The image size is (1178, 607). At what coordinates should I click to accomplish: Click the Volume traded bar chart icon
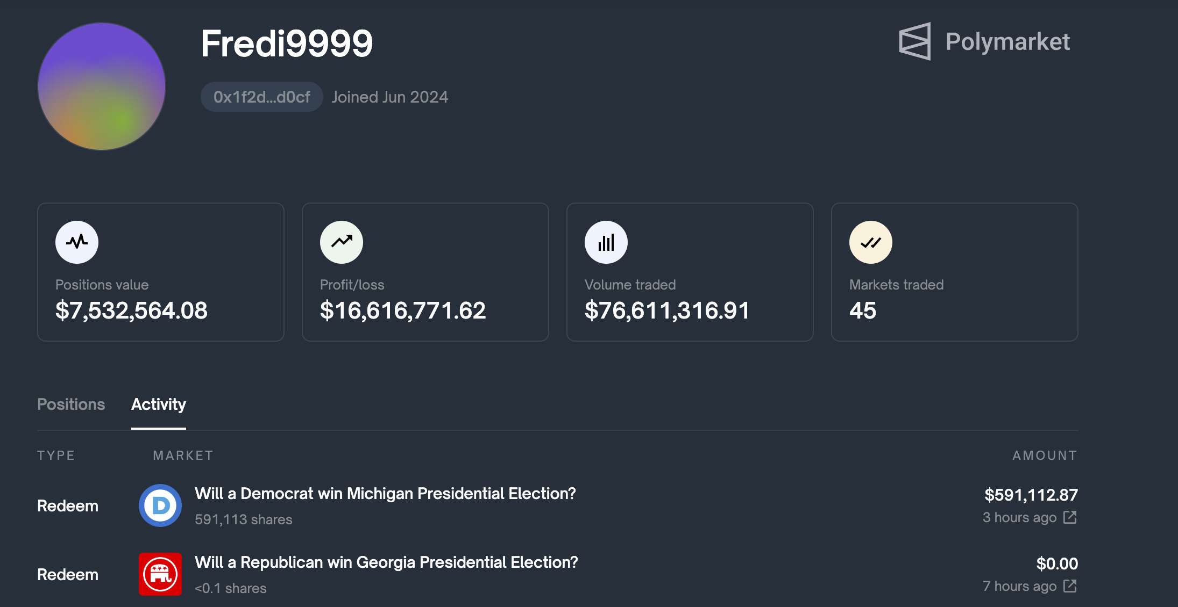pos(606,242)
